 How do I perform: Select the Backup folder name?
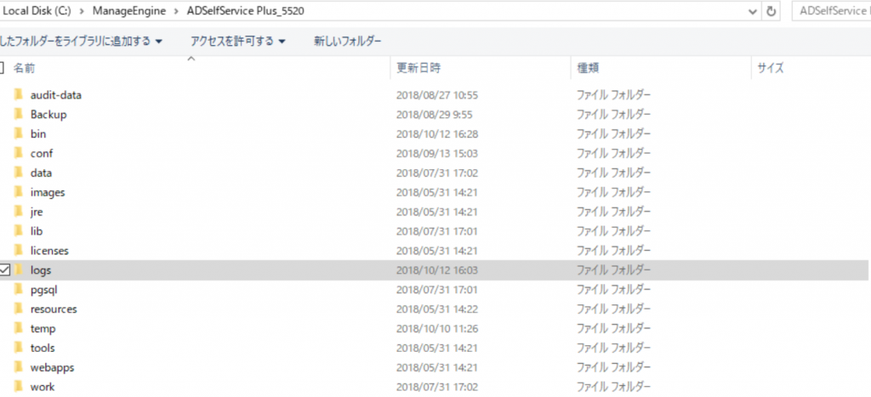[48, 115]
